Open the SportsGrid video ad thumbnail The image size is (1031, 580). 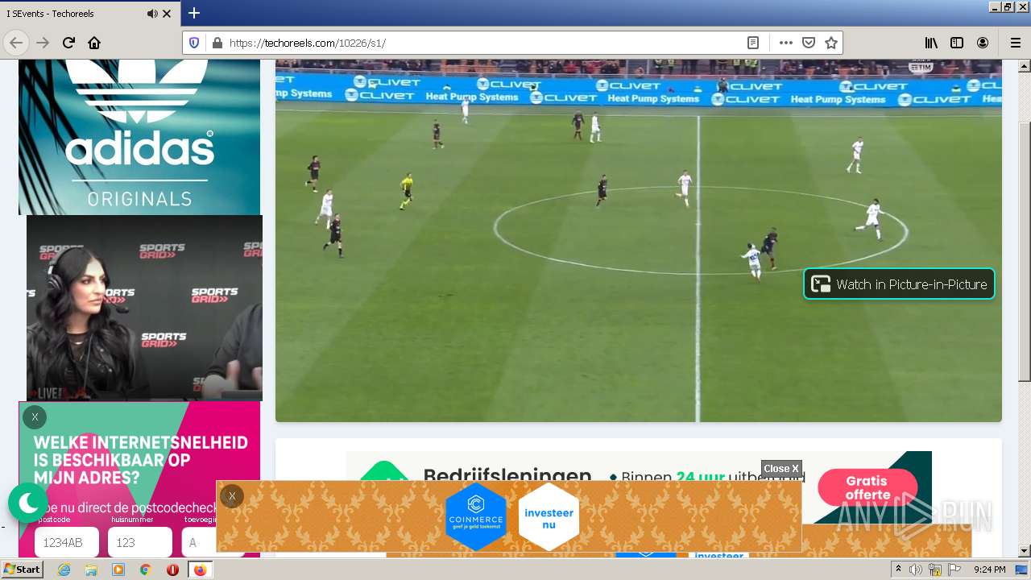(x=144, y=308)
